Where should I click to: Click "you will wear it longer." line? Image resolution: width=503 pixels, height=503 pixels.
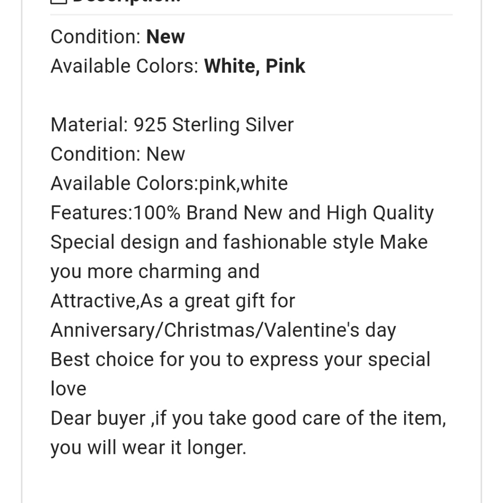(x=148, y=448)
